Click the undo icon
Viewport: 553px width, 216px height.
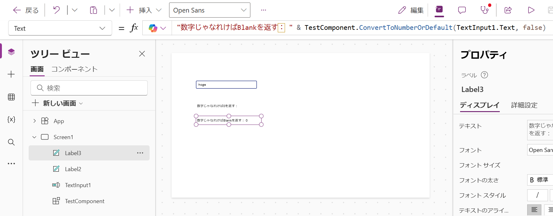(56, 10)
